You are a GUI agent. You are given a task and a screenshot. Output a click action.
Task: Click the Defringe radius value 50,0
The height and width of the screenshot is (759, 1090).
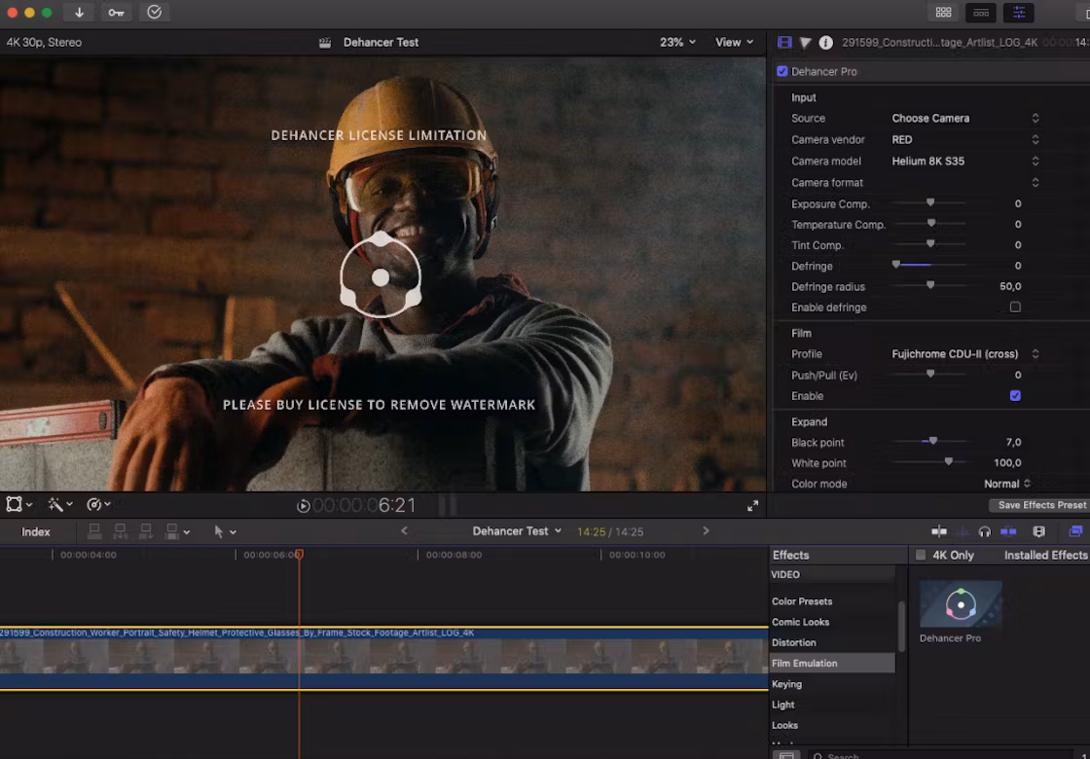[x=1010, y=286]
